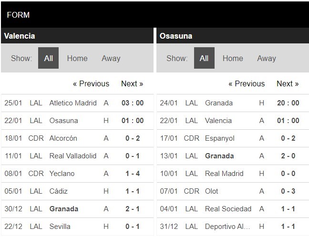Viewport: 309px width, 238px height.
Task: Select the All tab under Valencia
Action: coord(48,58)
